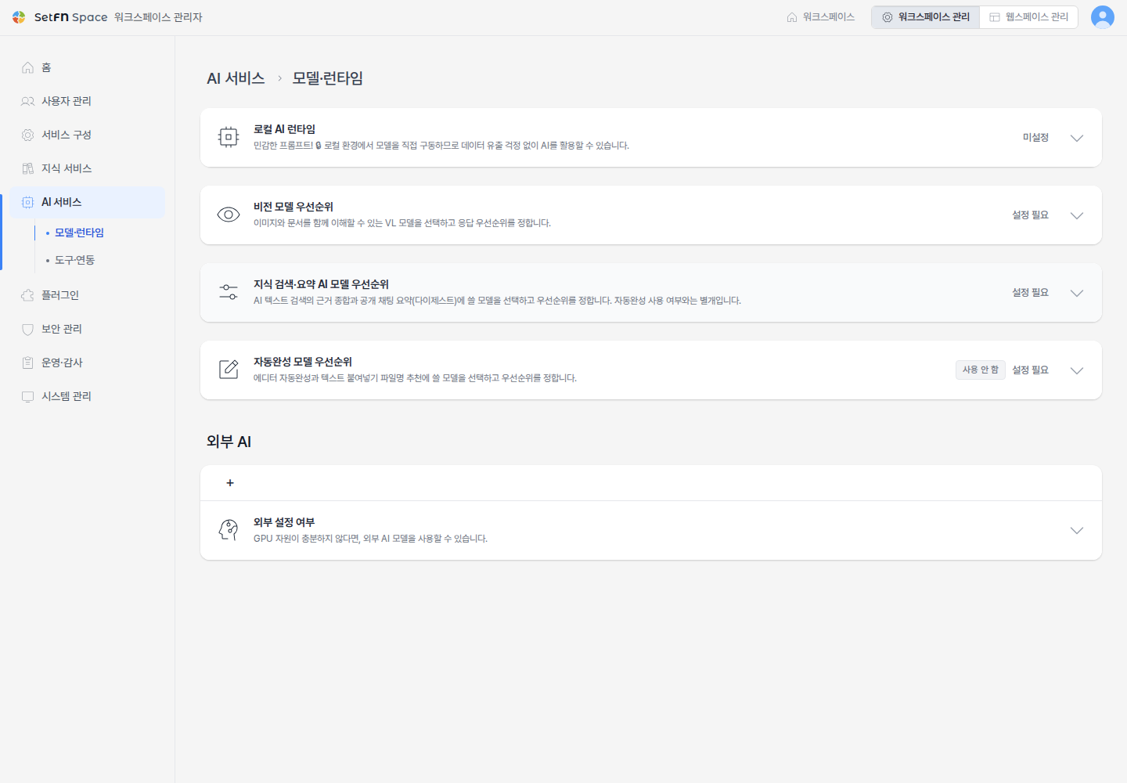Open the 시스템 관리 menu item
Image resolution: width=1127 pixels, height=783 pixels.
[88, 396]
